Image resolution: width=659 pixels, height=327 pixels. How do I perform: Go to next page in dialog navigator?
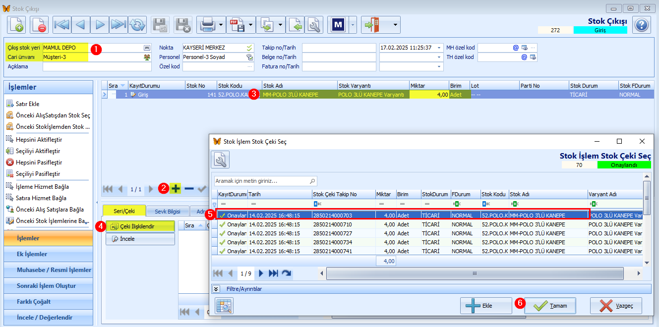[261, 273]
